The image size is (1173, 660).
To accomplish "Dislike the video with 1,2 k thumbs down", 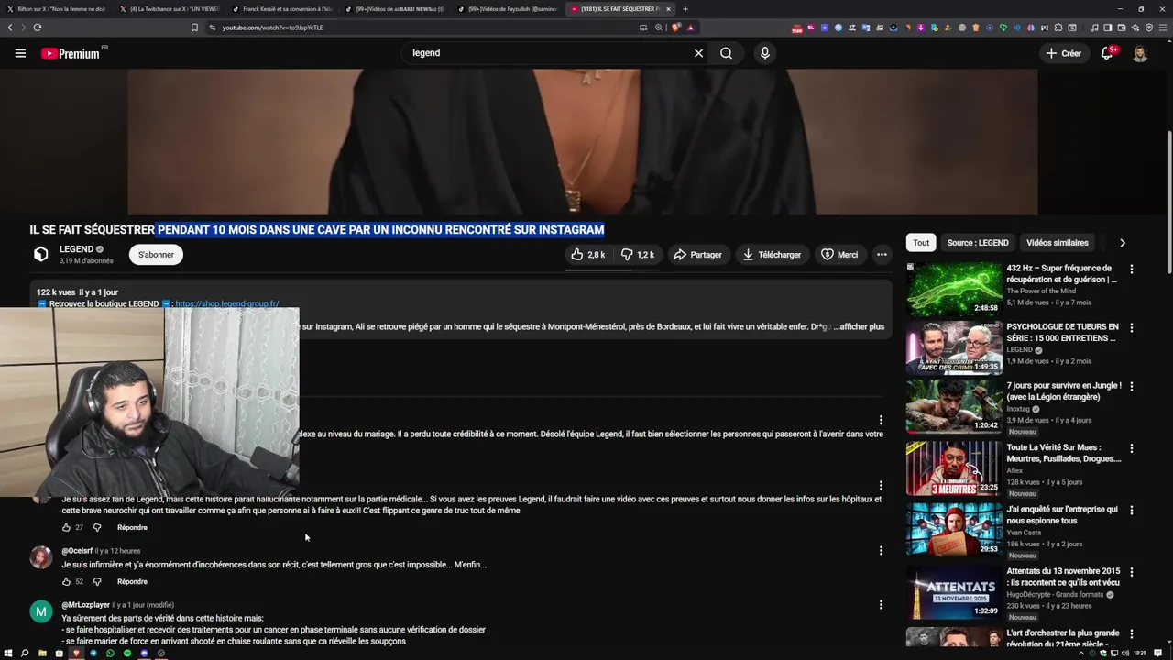I will point(637,255).
